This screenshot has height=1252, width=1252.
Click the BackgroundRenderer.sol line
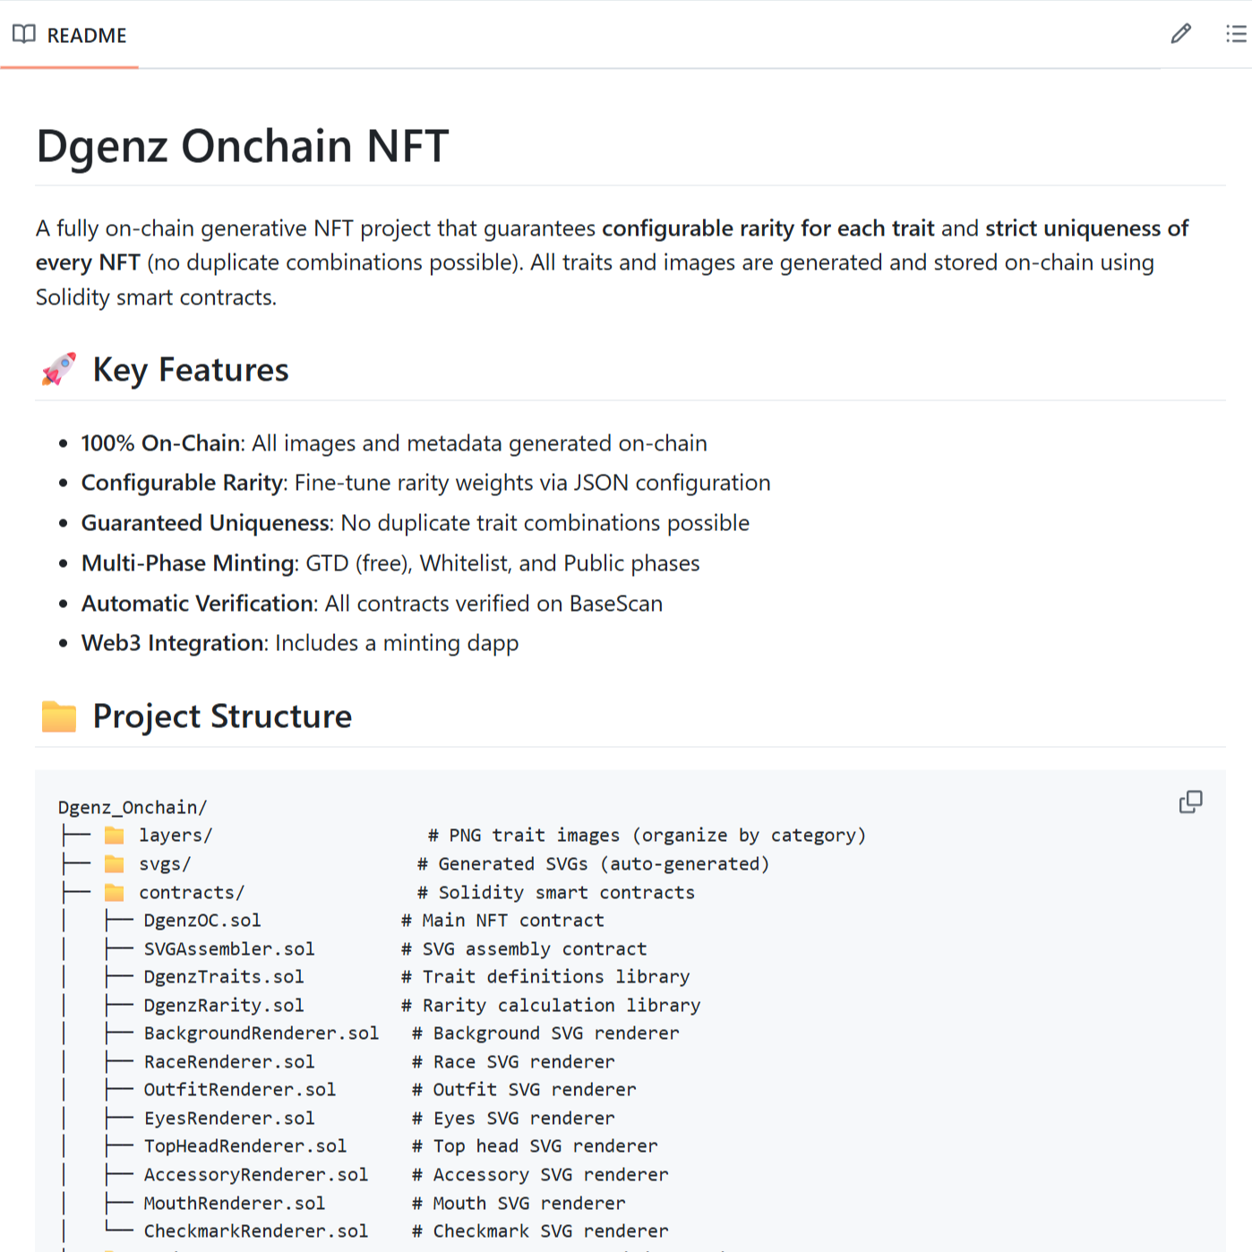pyautogui.click(x=261, y=1033)
